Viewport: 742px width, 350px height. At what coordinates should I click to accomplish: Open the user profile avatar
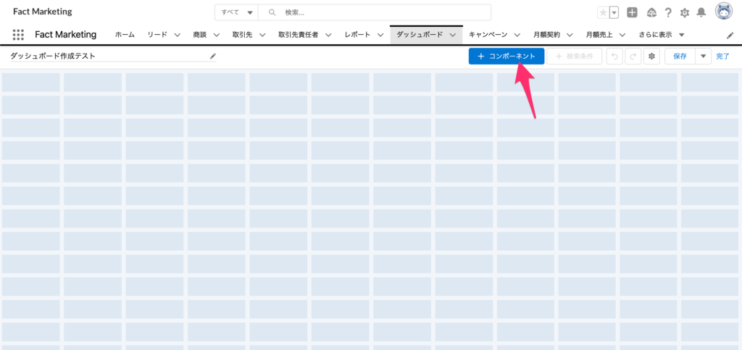[x=724, y=12]
